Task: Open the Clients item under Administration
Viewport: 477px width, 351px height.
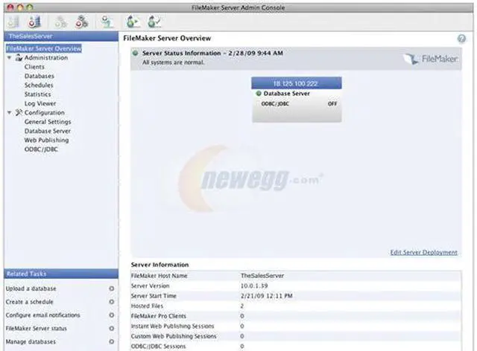Action: pos(35,67)
